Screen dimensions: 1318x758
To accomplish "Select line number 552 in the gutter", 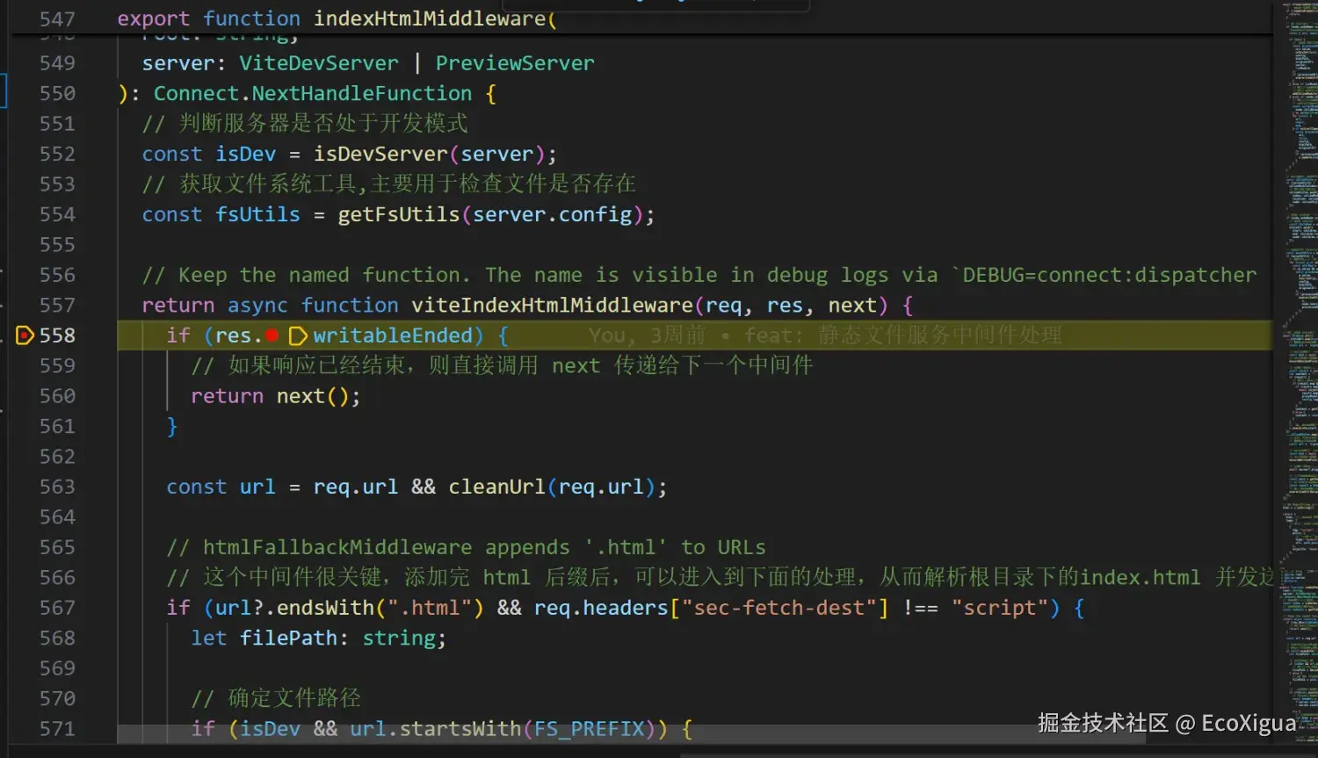I will point(57,154).
